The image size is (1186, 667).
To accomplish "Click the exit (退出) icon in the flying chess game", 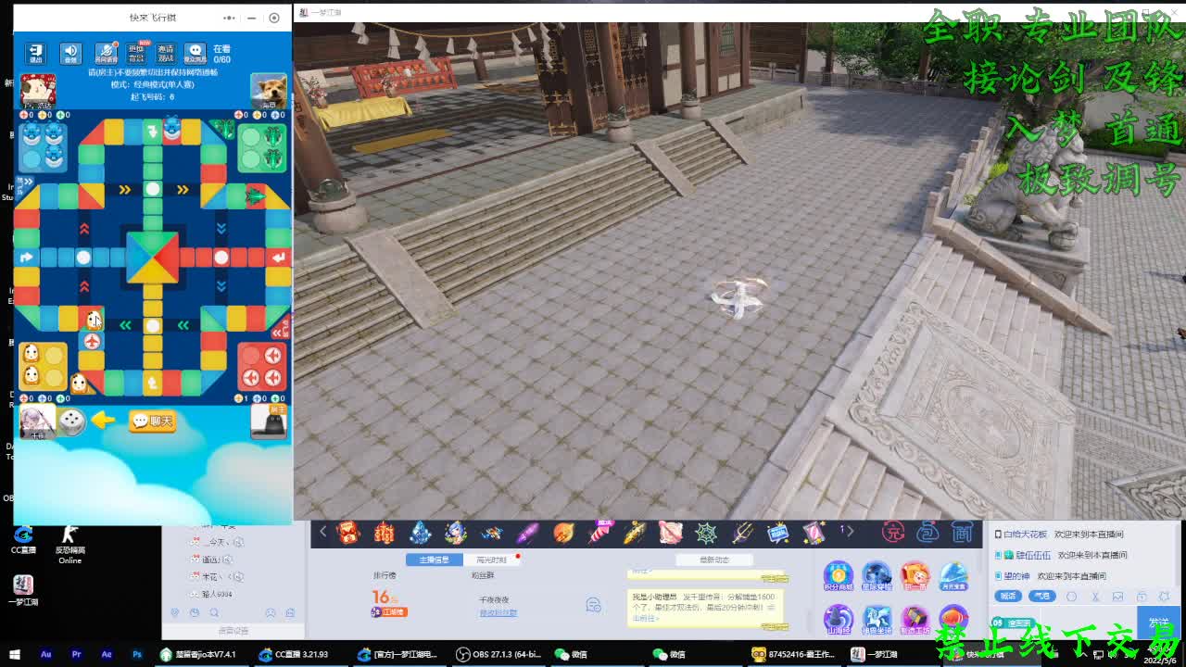I will coord(36,53).
